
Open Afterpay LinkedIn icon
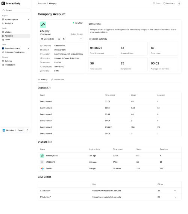pyautogui.click(x=59, y=39)
